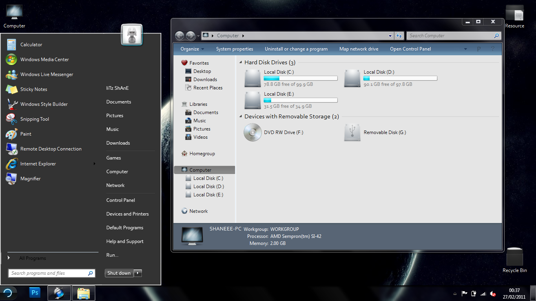Collapse Devices with Removable Storage group
536x301 pixels.
click(x=241, y=116)
